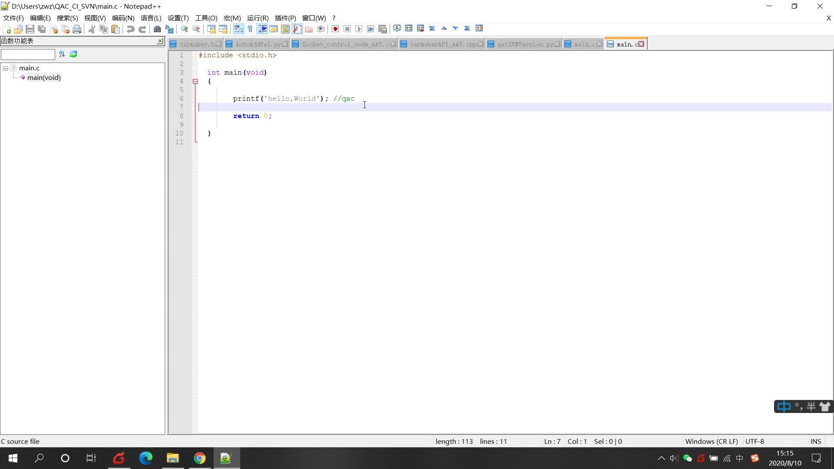
Task: Switch to the getSVNVersion.py tab
Action: [x=525, y=44]
